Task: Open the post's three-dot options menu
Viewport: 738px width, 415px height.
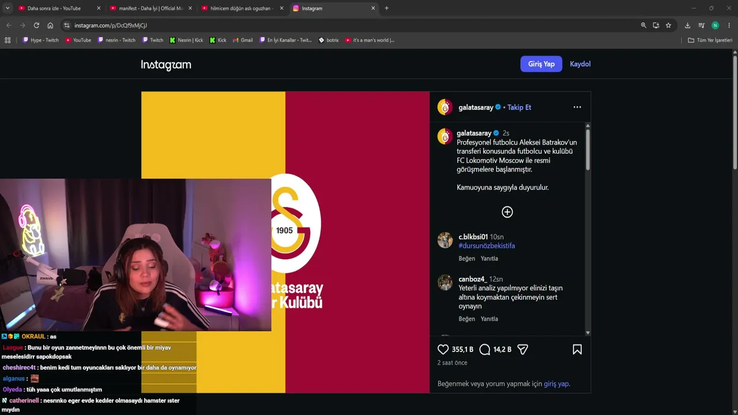Action: (577, 107)
